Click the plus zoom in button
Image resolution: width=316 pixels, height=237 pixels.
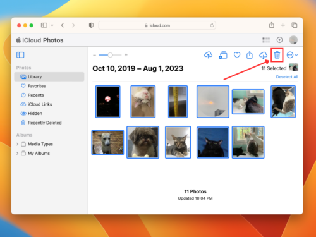tap(126, 55)
